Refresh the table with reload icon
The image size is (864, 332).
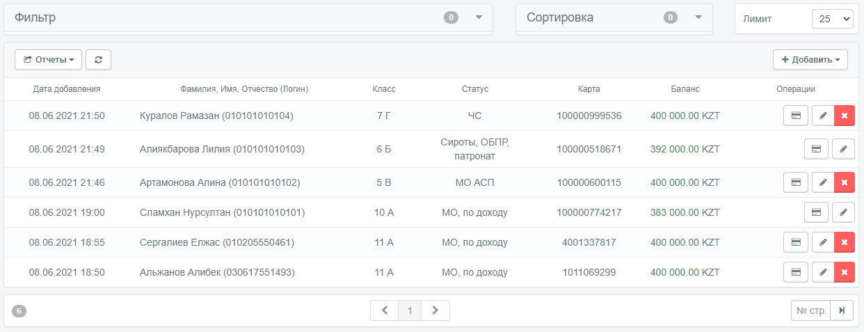pyautogui.click(x=98, y=60)
